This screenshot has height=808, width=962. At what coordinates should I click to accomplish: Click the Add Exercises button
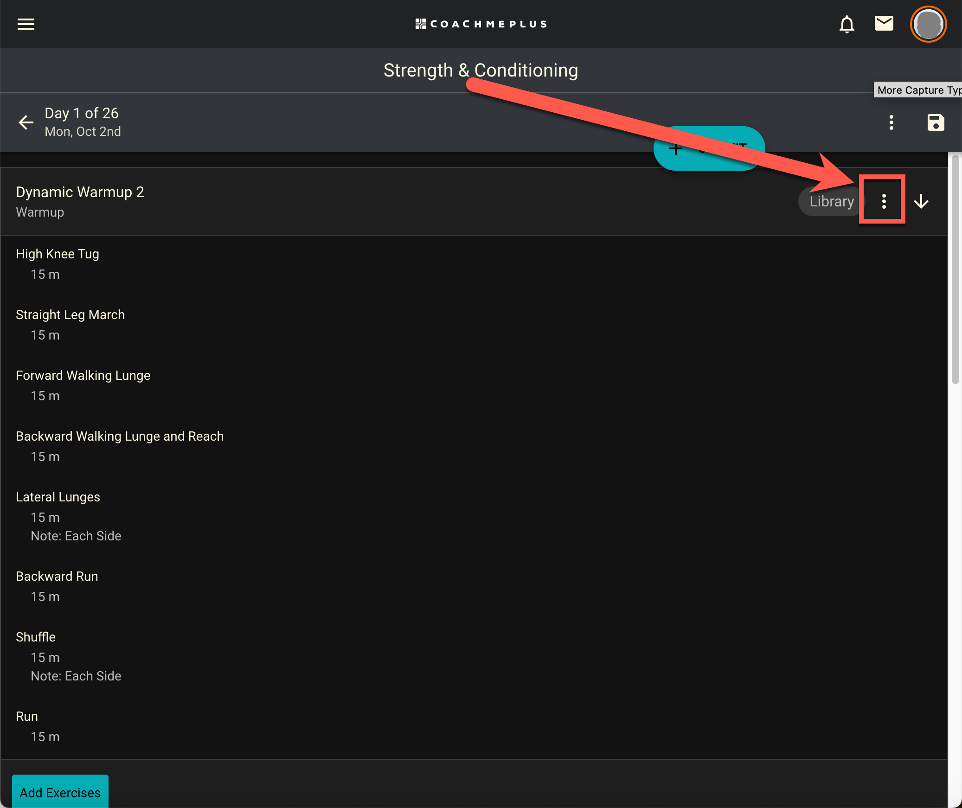(x=60, y=792)
